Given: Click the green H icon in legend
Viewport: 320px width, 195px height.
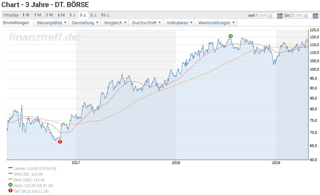Looking at the screenshot, I should tap(10, 185).
